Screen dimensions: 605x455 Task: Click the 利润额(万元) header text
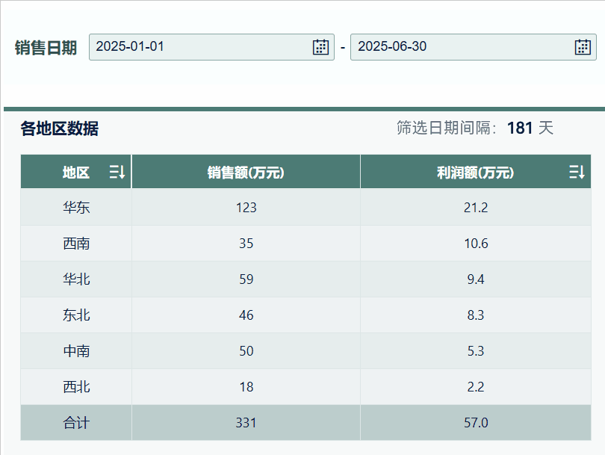pos(475,173)
